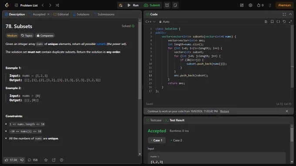Go to the previous problem arrow

click(43, 5)
